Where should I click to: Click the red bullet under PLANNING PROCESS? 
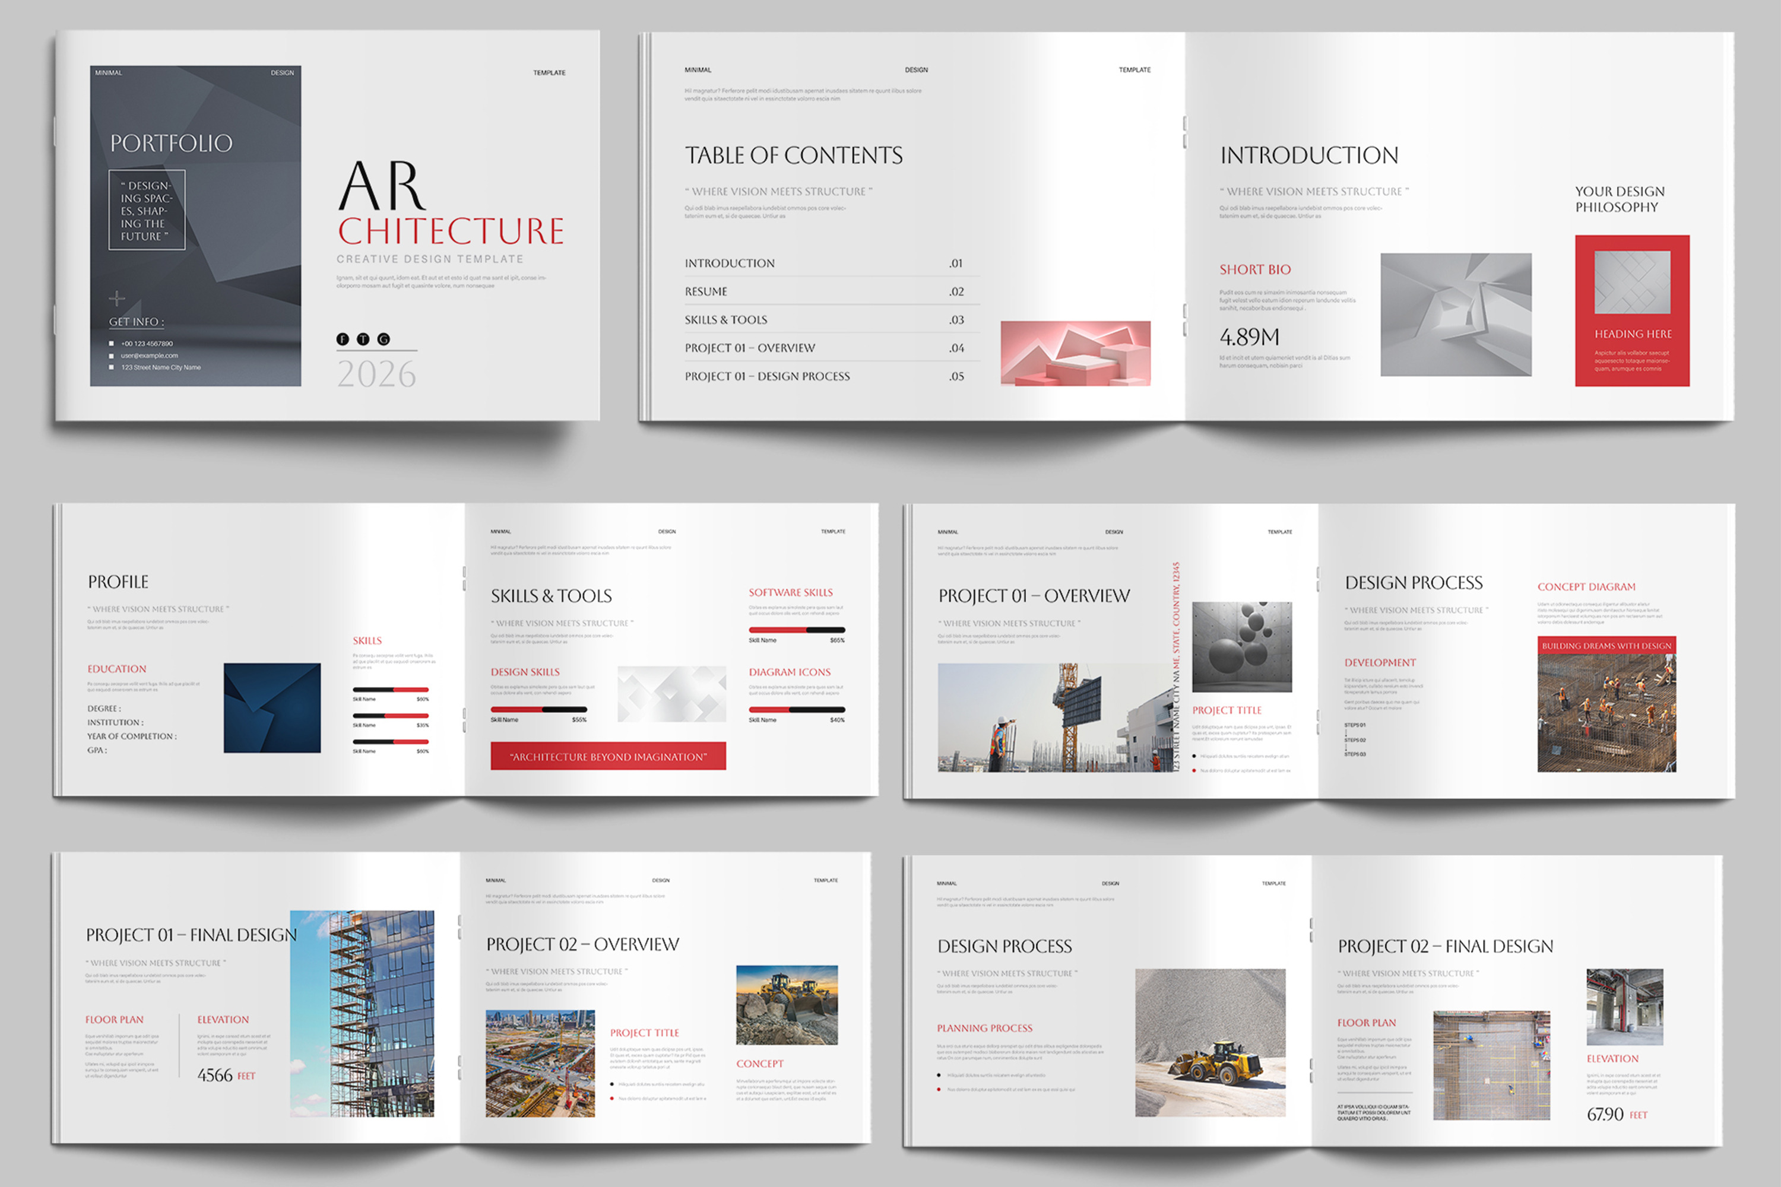point(939,1089)
